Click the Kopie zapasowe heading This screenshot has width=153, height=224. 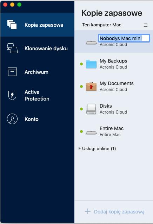click(112, 13)
